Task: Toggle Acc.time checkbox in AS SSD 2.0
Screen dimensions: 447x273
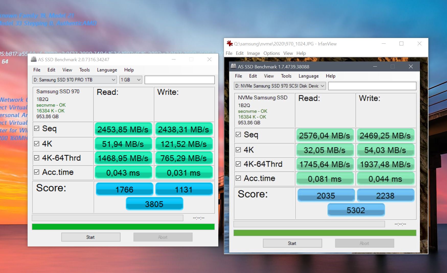Action: pyautogui.click(x=37, y=172)
